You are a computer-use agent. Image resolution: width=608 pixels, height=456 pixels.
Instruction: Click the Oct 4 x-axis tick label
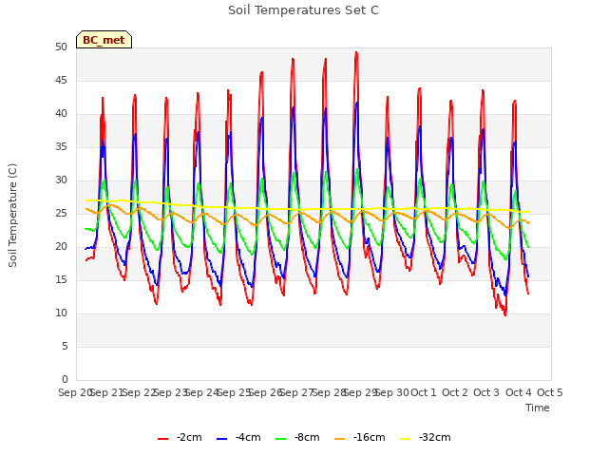click(519, 392)
